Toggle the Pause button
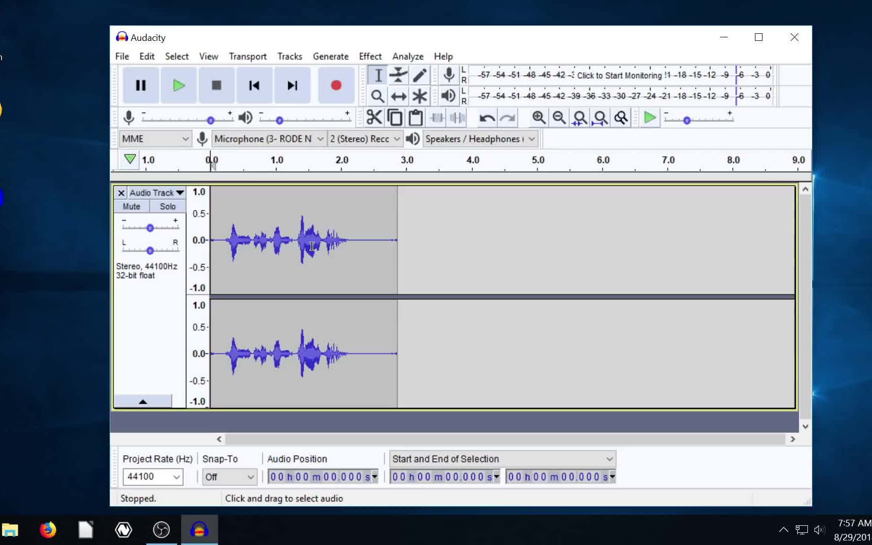This screenshot has height=545, width=872. click(141, 85)
